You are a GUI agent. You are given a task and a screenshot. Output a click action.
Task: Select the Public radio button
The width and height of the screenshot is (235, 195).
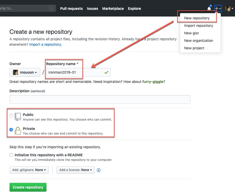pos(11,116)
